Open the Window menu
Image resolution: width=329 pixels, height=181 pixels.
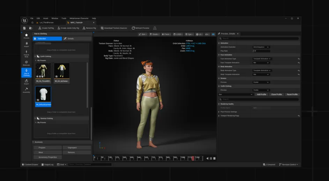point(55,18)
